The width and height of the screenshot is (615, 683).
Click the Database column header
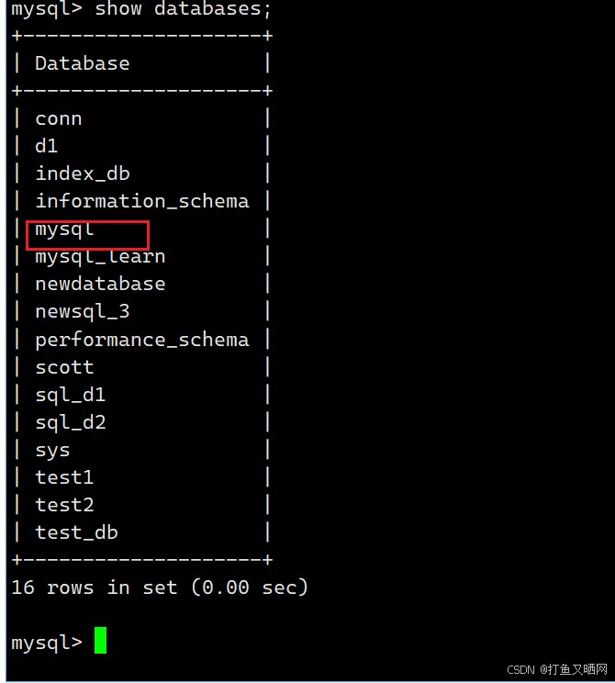click(83, 63)
